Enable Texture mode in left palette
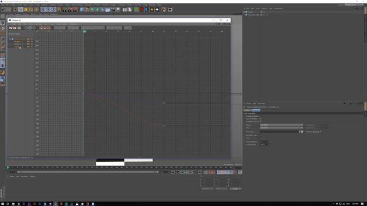This screenshot has height=206, width=367. 2,29
